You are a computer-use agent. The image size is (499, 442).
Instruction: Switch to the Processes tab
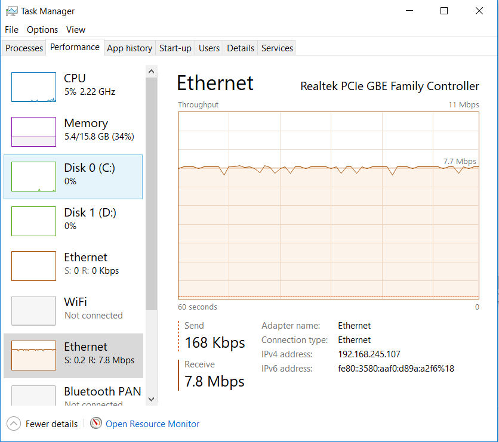pyautogui.click(x=23, y=47)
